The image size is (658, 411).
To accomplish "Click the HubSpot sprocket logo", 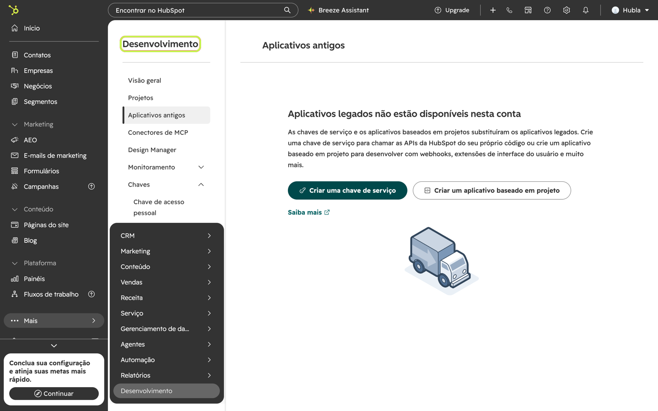I will (14, 10).
